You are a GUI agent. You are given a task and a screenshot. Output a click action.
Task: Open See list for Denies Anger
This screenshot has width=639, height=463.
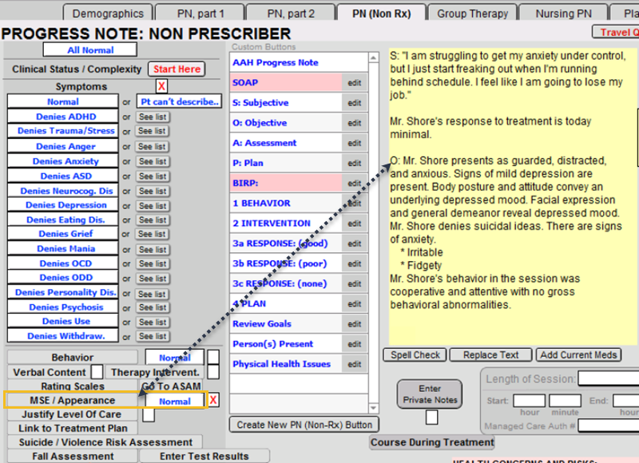click(153, 147)
